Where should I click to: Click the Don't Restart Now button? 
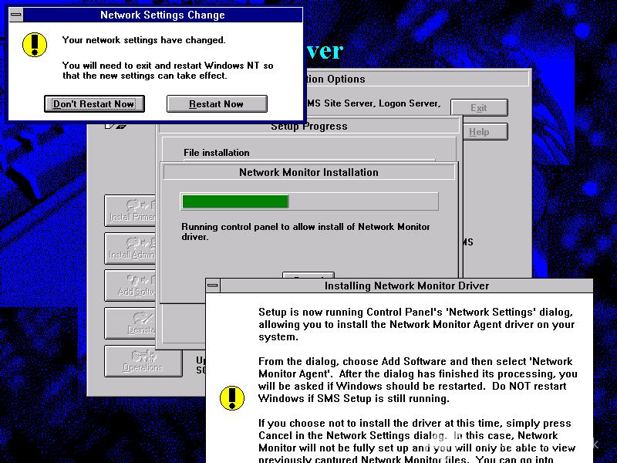tap(94, 104)
